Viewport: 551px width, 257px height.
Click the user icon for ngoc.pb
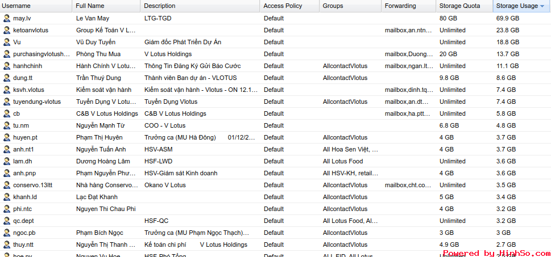coord(6,233)
